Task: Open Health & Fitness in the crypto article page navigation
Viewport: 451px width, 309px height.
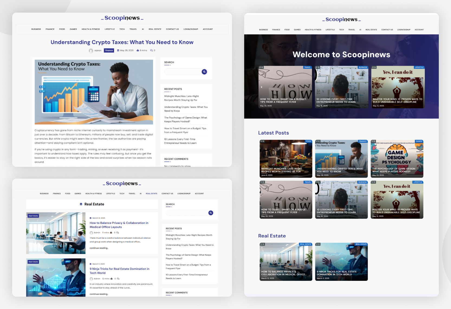Action: [91, 29]
